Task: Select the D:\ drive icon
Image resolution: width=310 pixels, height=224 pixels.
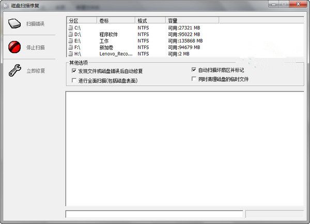Action: (x=71, y=34)
